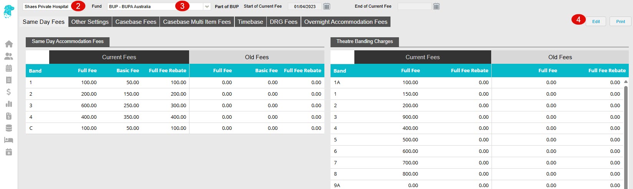Viewport: 633px width, 189px height.
Task: Open the medical calendar plus icon
Action: pos(8,152)
